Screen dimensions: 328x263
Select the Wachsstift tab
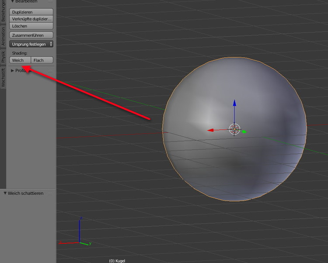click(x=3, y=78)
